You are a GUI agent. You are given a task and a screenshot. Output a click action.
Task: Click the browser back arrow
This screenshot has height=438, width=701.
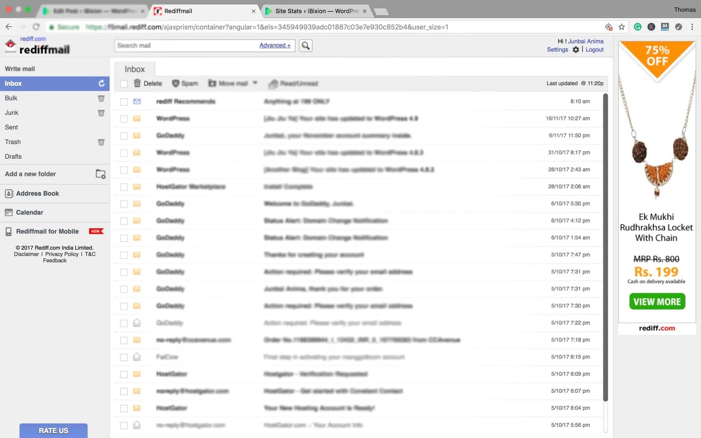tap(9, 27)
